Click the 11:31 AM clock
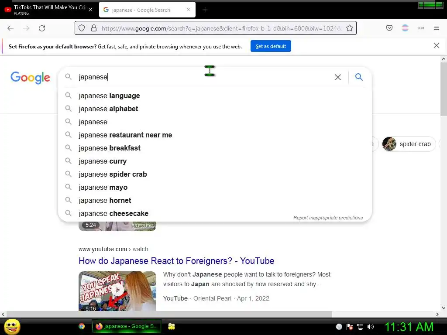The width and height of the screenshot is (447, 335). coord(409,327)
